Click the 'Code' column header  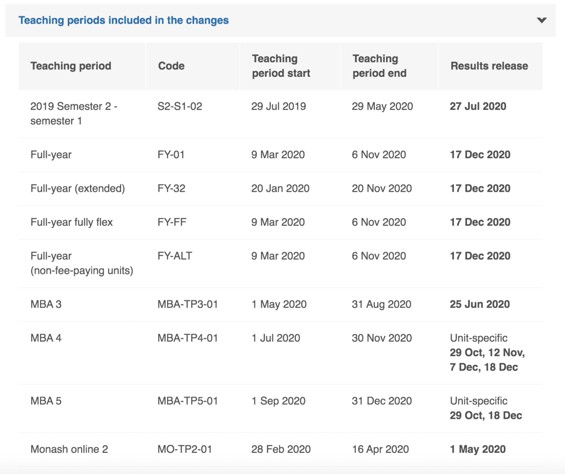[171, 66]
